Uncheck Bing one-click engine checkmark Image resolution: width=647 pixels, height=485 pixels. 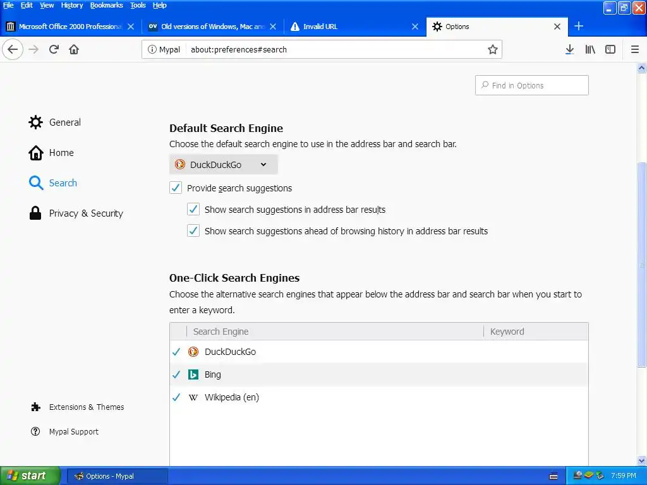coord(176,374)
